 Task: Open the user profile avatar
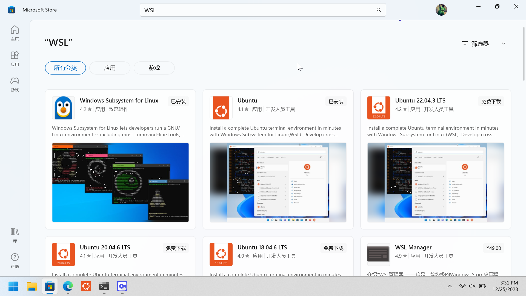point(441,10)
